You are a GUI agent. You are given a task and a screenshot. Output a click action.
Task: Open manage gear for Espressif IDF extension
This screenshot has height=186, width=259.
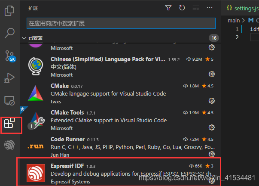212,181
